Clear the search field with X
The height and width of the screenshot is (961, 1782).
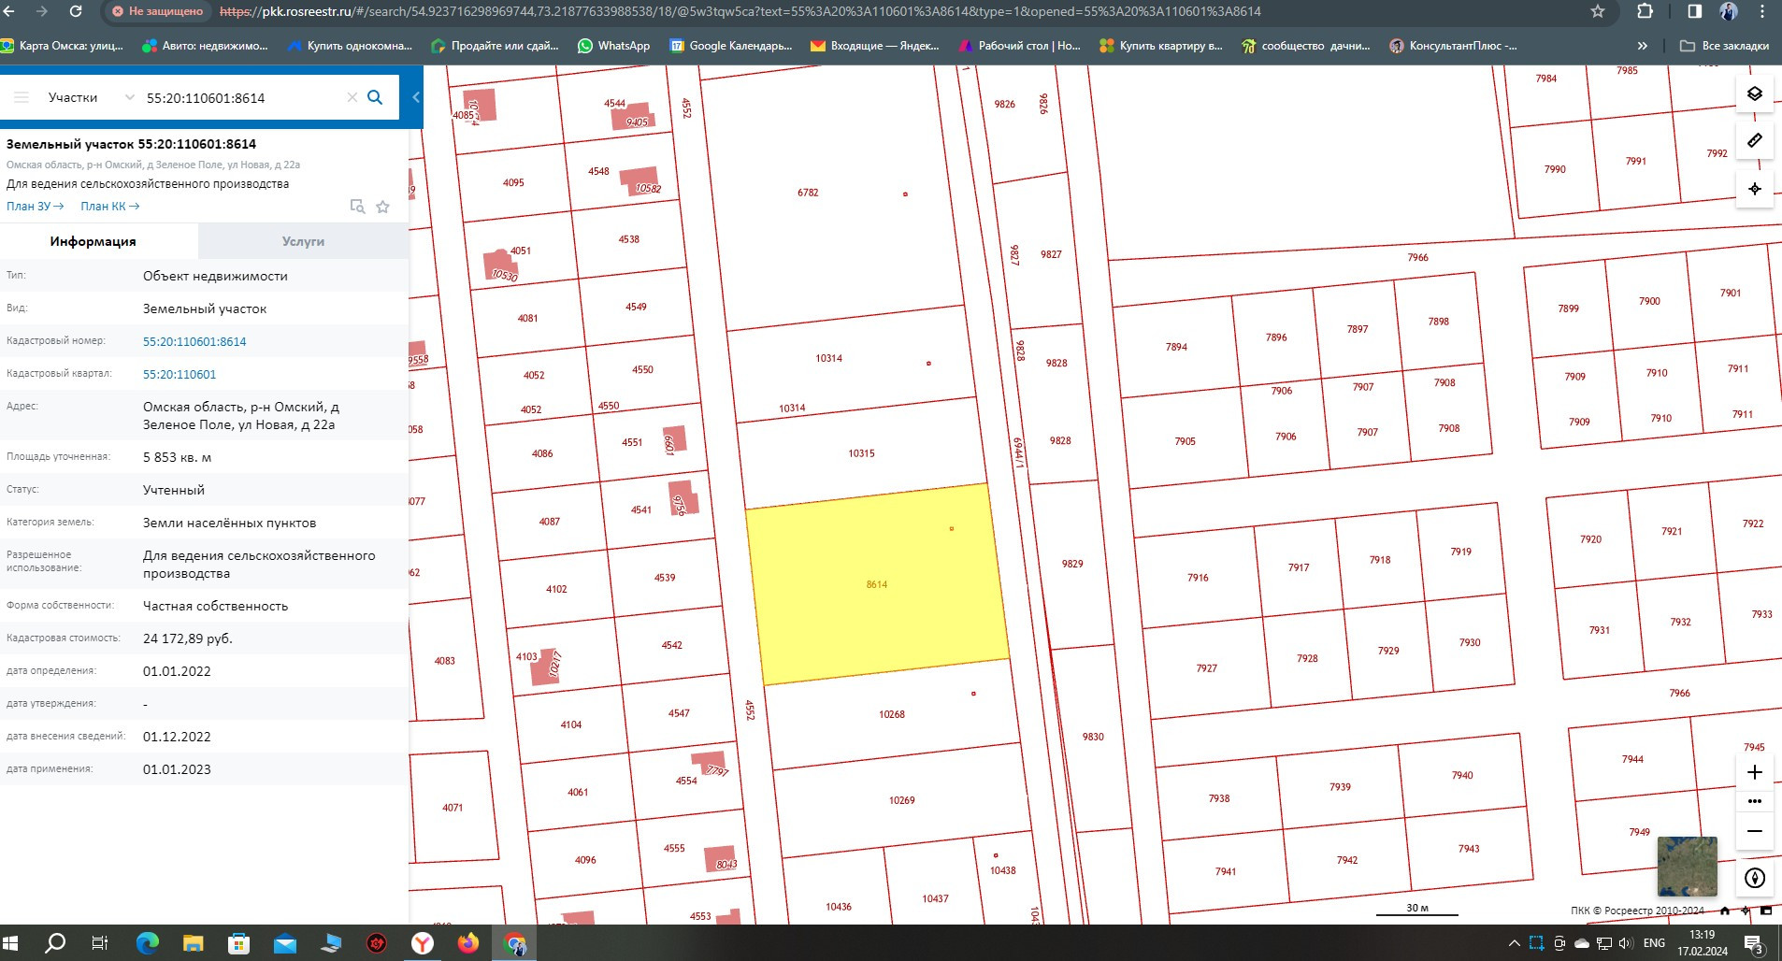pyautogui.click(x=352, y=97)
